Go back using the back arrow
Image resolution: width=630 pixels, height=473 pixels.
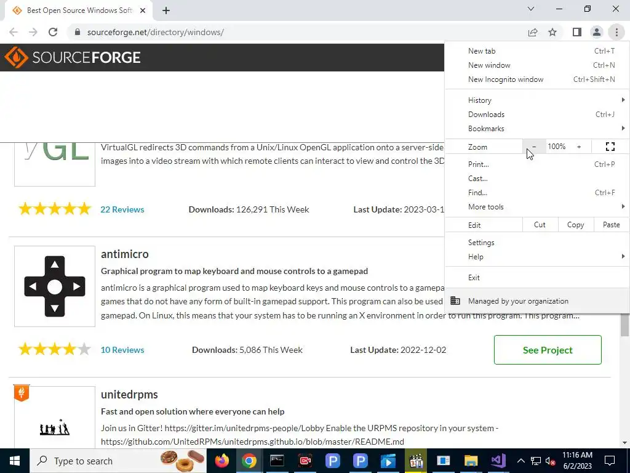[14, 32]
